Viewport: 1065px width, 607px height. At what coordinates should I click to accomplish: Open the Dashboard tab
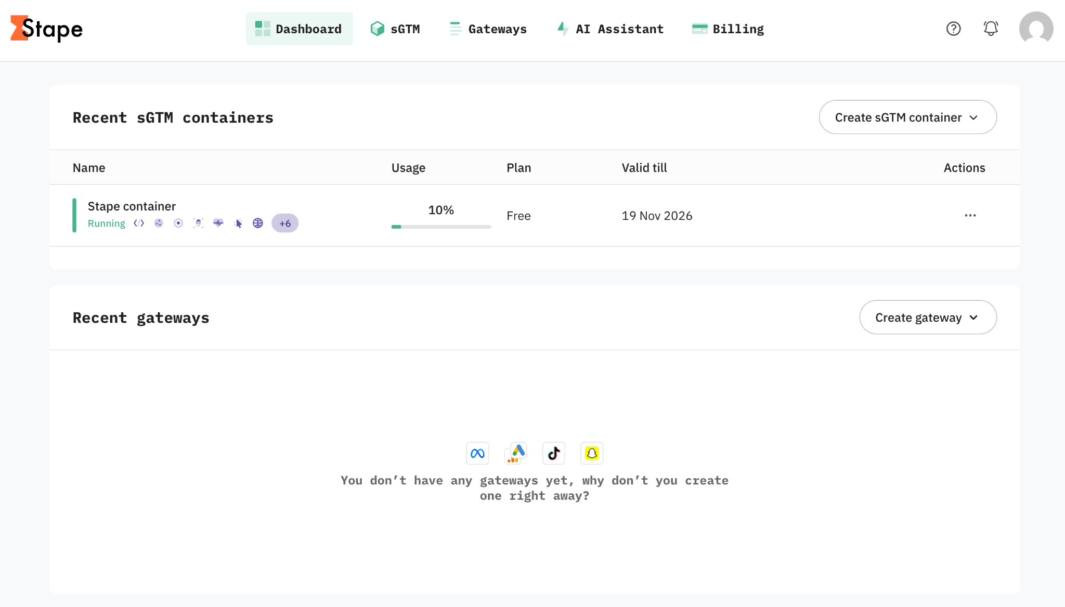(300, 29)
